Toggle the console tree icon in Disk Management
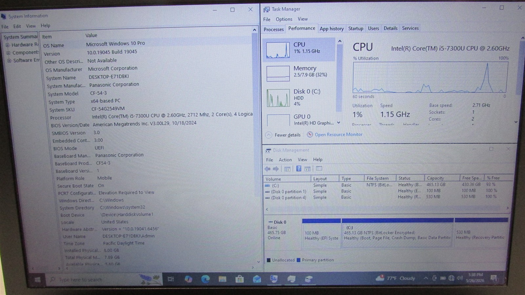Screen dimensions: 525x295 click(x=287, y=169)
